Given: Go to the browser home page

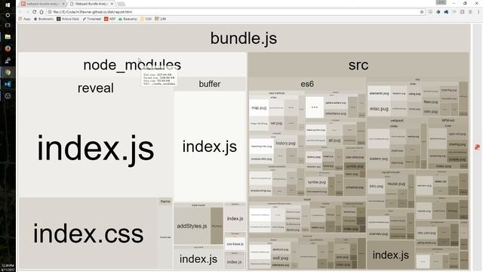Looking at the screenshot, I should 42,12.
